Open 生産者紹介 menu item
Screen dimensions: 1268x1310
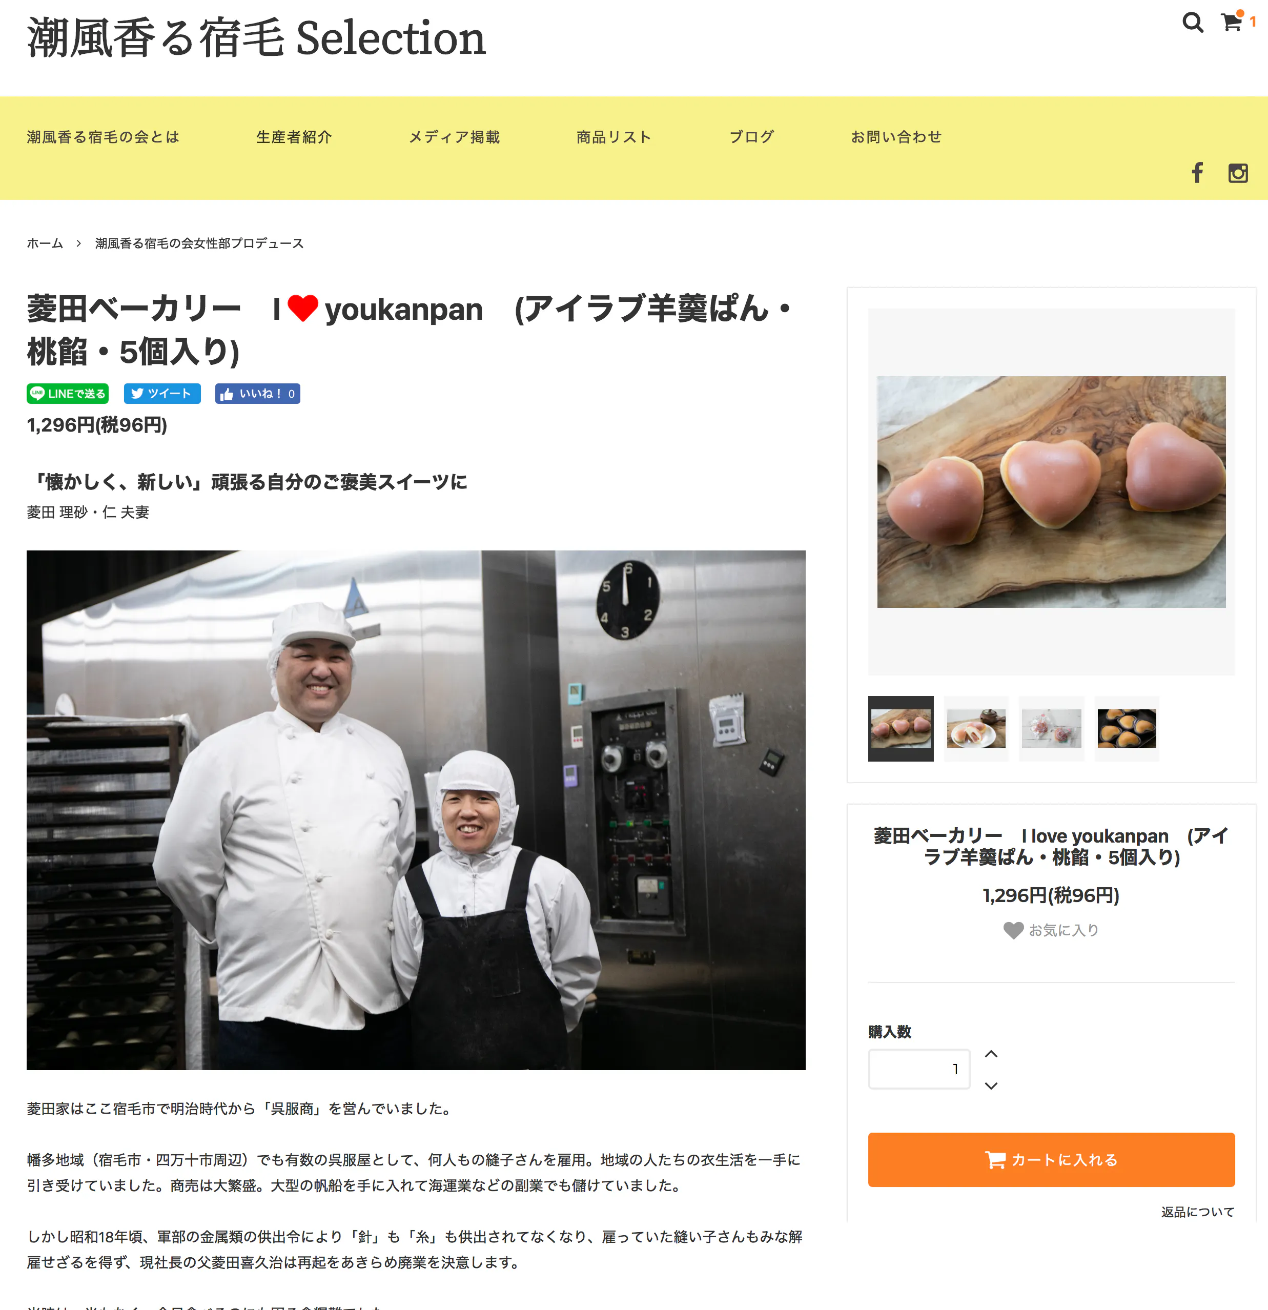pos(294,137)
